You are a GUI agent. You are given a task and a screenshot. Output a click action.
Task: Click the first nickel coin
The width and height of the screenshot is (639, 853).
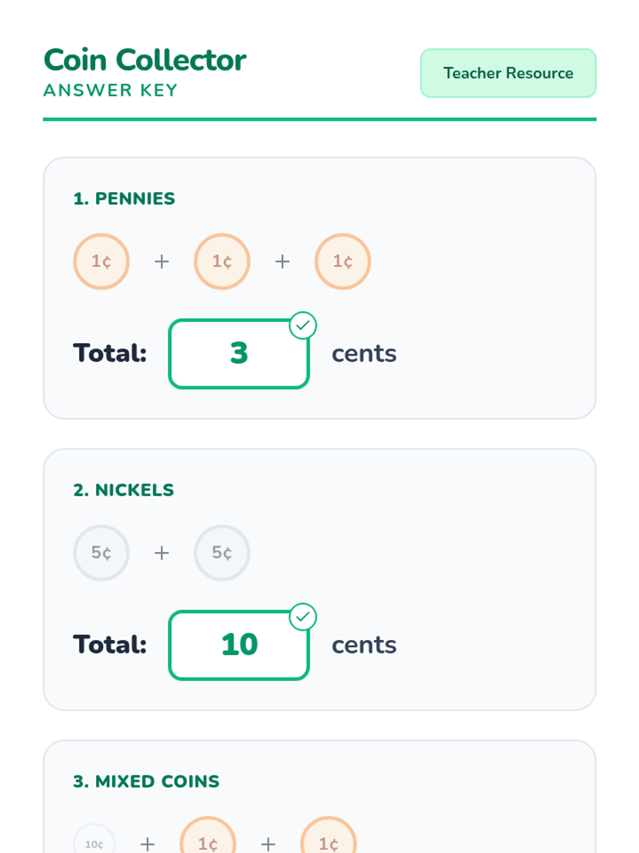[101, 553]
